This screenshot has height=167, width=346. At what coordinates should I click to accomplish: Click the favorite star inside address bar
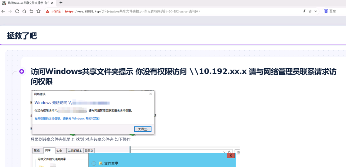pyautogui.click(x=310, y=11)
